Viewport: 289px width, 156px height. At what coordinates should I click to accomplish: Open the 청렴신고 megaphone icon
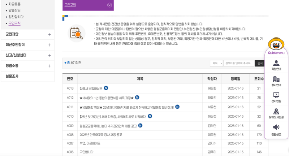pyautogui.click(x=276, y=130)
